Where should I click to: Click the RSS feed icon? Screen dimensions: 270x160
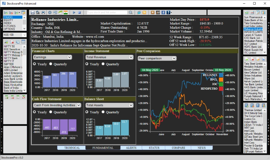[x=144, y=13]
